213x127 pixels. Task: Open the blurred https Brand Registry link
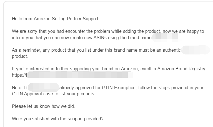click(72, 75)
